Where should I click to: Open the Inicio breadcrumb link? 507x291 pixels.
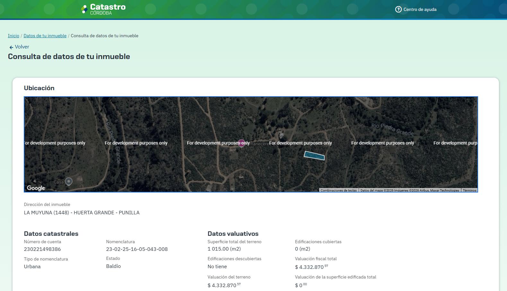point(13,36)
